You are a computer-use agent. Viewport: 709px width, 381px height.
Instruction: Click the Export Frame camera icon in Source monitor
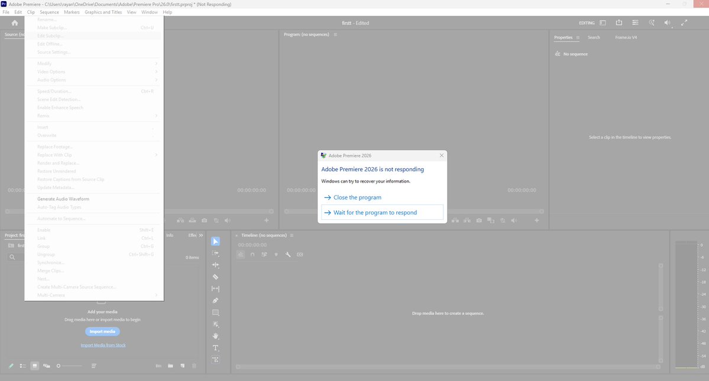coord(205,220)
